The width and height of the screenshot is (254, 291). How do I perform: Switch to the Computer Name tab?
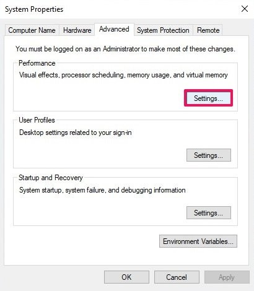[32, 30]
